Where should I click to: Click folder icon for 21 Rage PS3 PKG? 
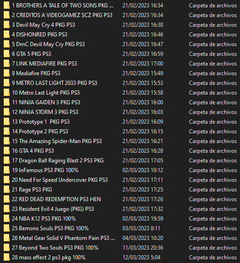point(6,189)
